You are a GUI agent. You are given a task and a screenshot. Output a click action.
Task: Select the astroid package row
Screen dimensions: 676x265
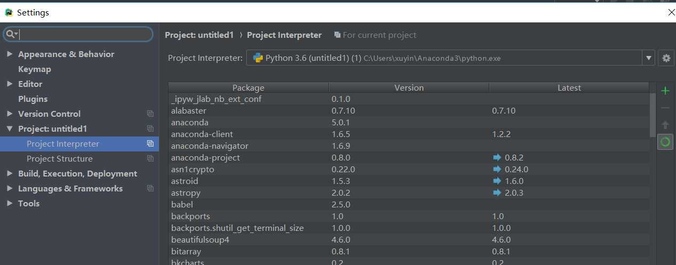point(409,181)
